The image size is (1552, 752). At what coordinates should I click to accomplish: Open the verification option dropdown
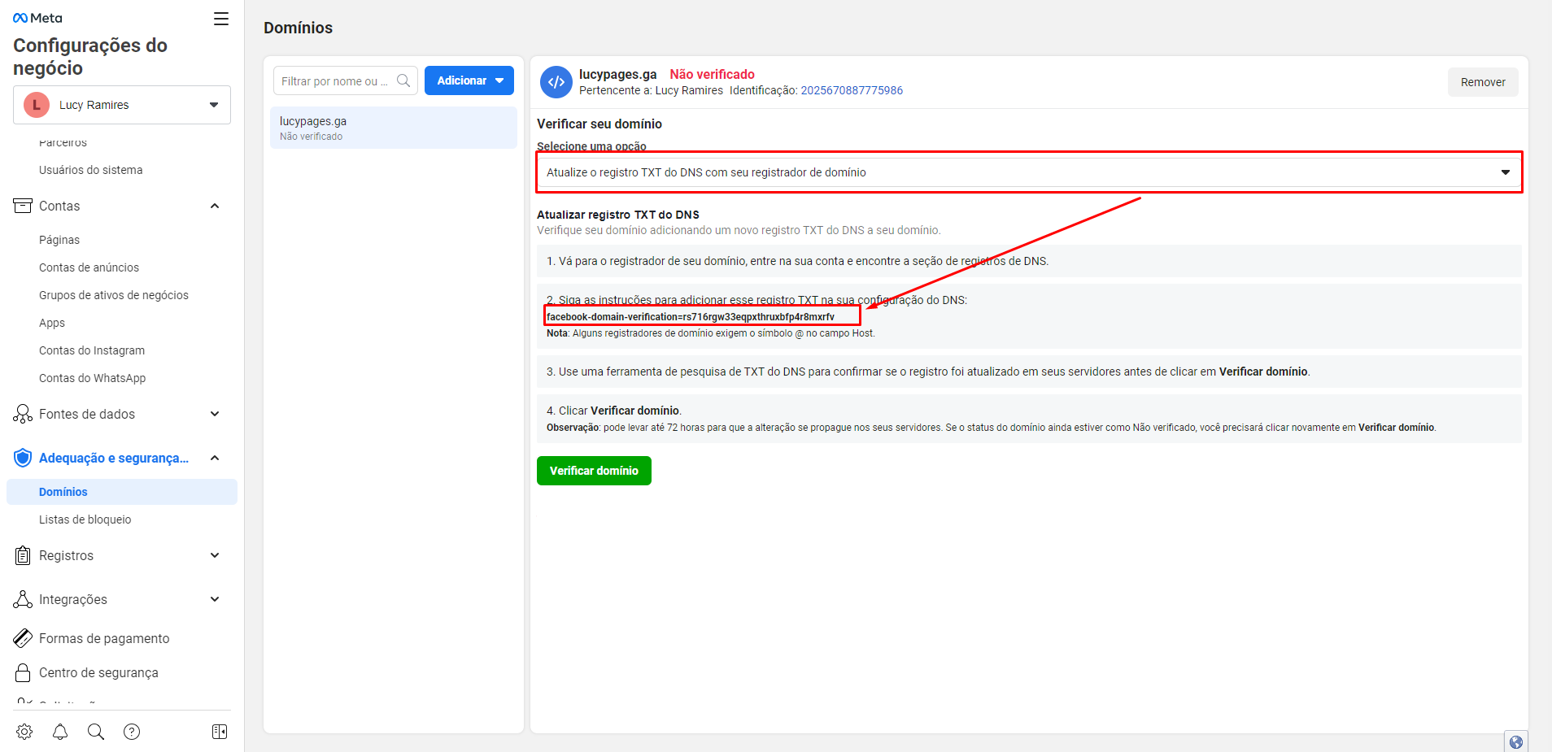tap(1029, 172)
